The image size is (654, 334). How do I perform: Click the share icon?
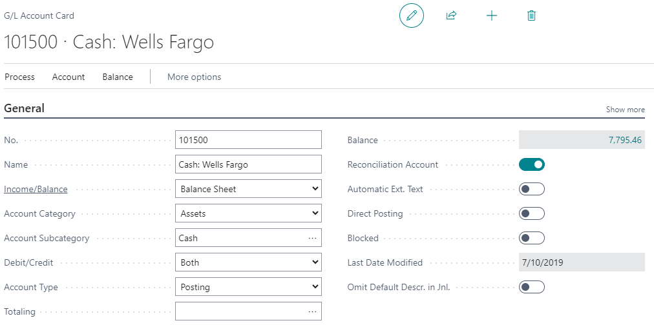coord(451,15)
